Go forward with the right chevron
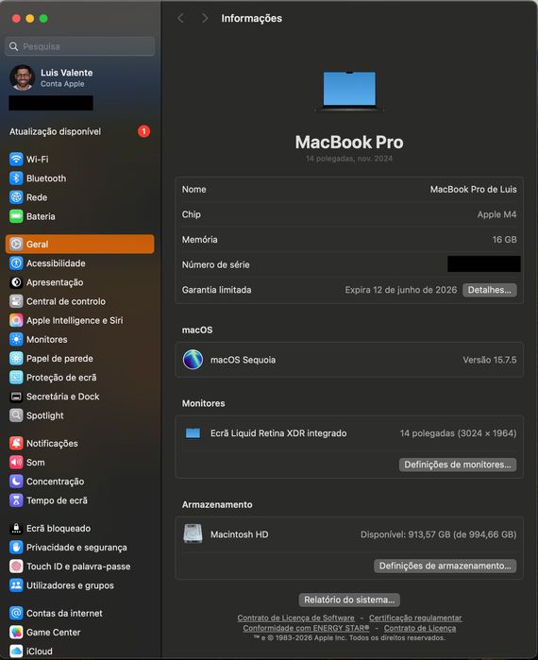 click(x=205, y=18)
